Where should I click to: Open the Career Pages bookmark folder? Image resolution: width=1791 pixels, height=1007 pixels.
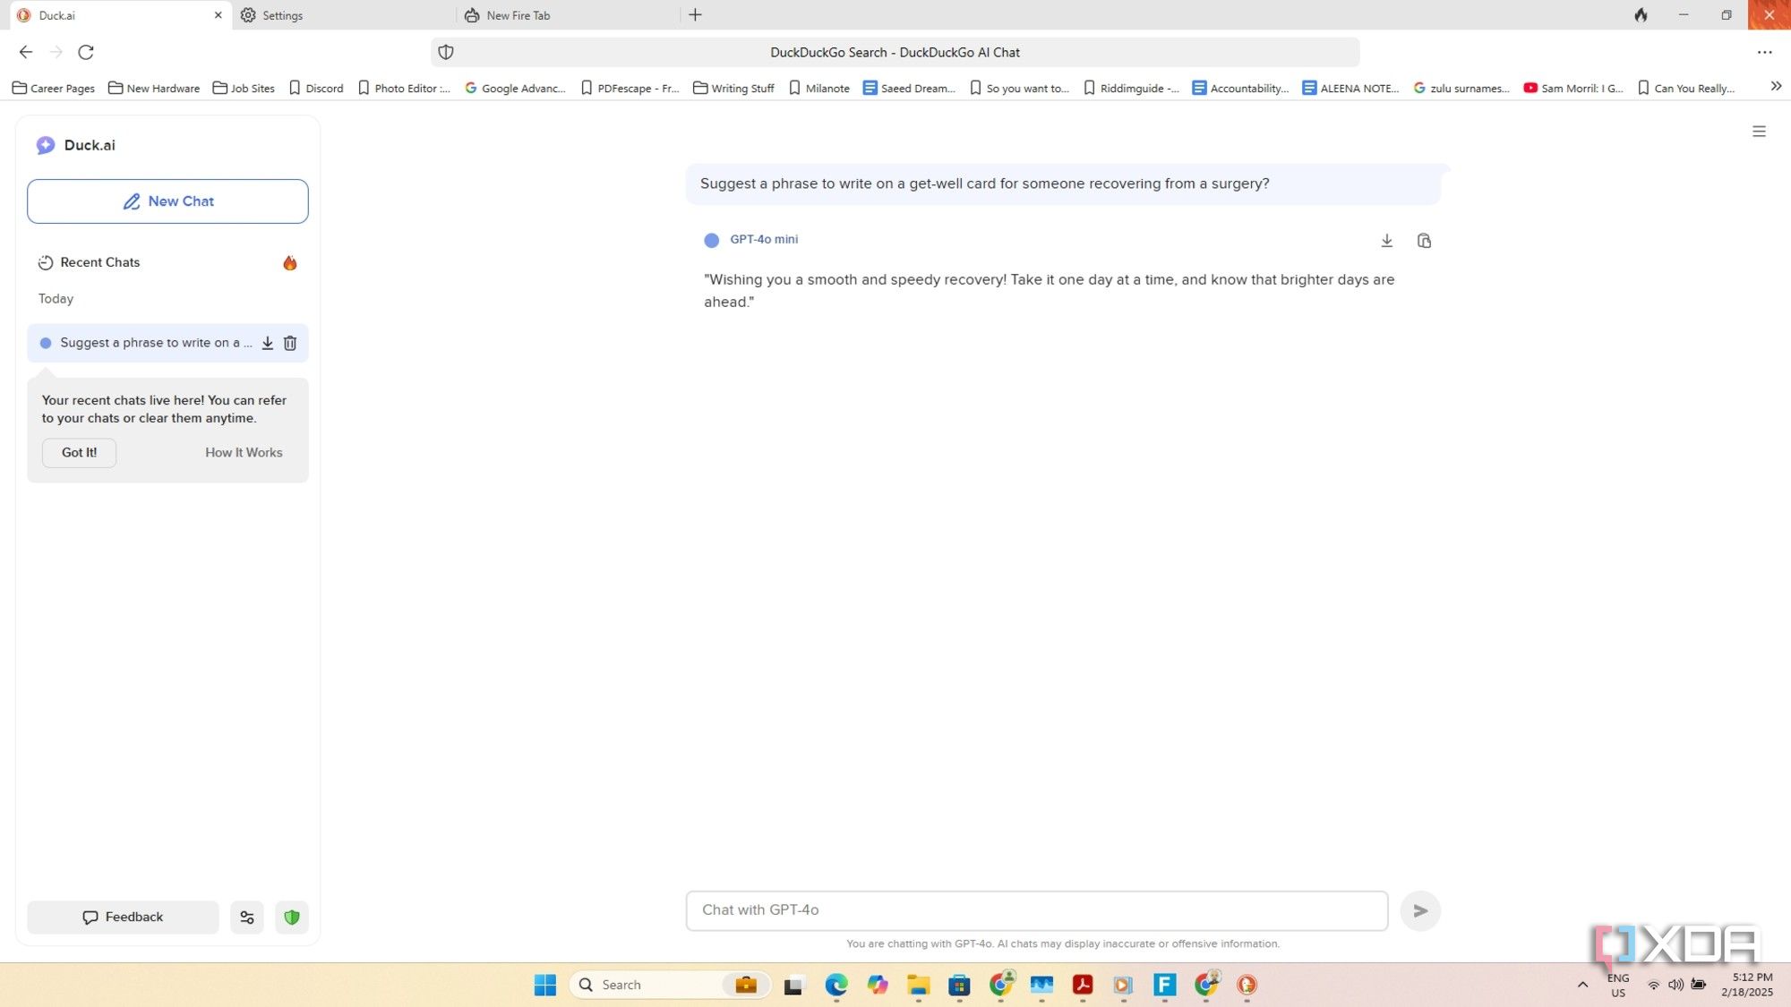click(x=54, y=88)
